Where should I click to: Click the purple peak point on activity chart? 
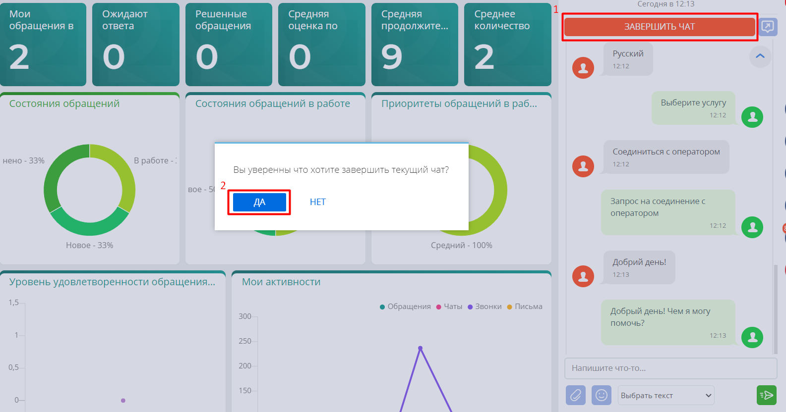coord(420,348)
